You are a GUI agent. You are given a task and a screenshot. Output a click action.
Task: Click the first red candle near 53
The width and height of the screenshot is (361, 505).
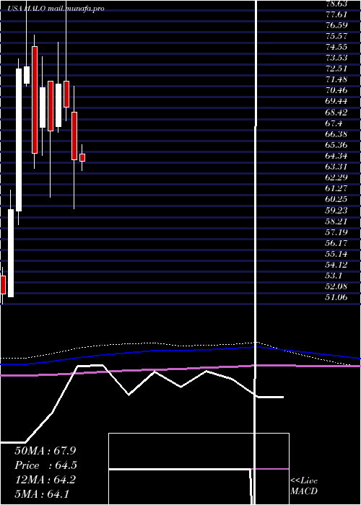pos(3,285)
